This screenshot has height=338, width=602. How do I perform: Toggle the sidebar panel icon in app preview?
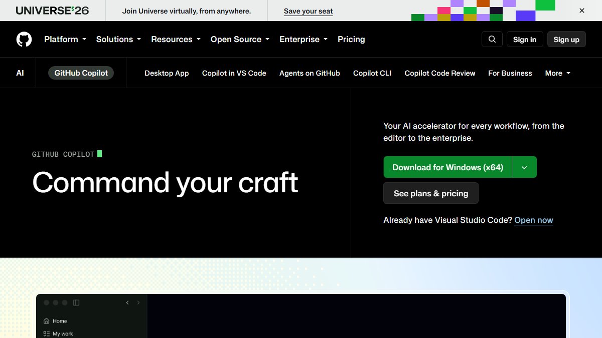(76, 302)
